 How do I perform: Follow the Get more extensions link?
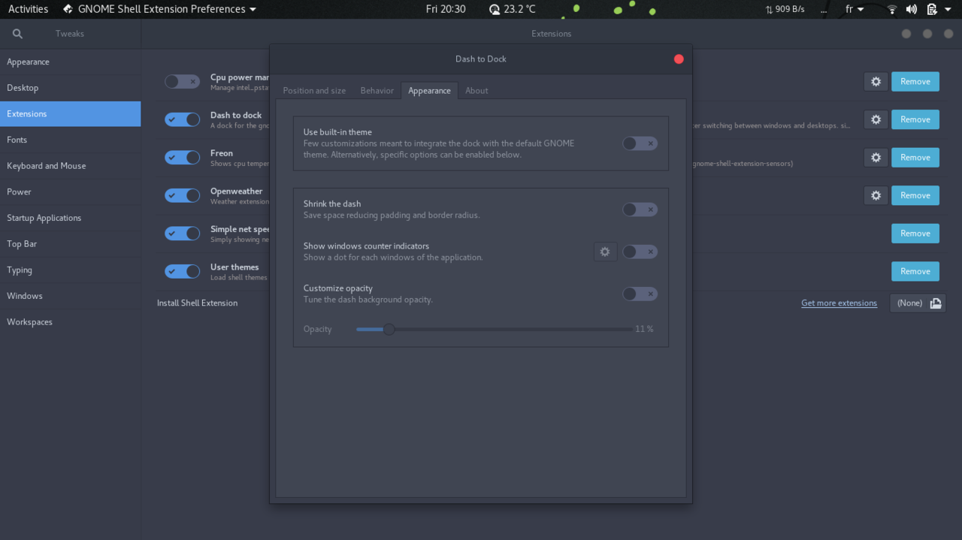[839, 303]
